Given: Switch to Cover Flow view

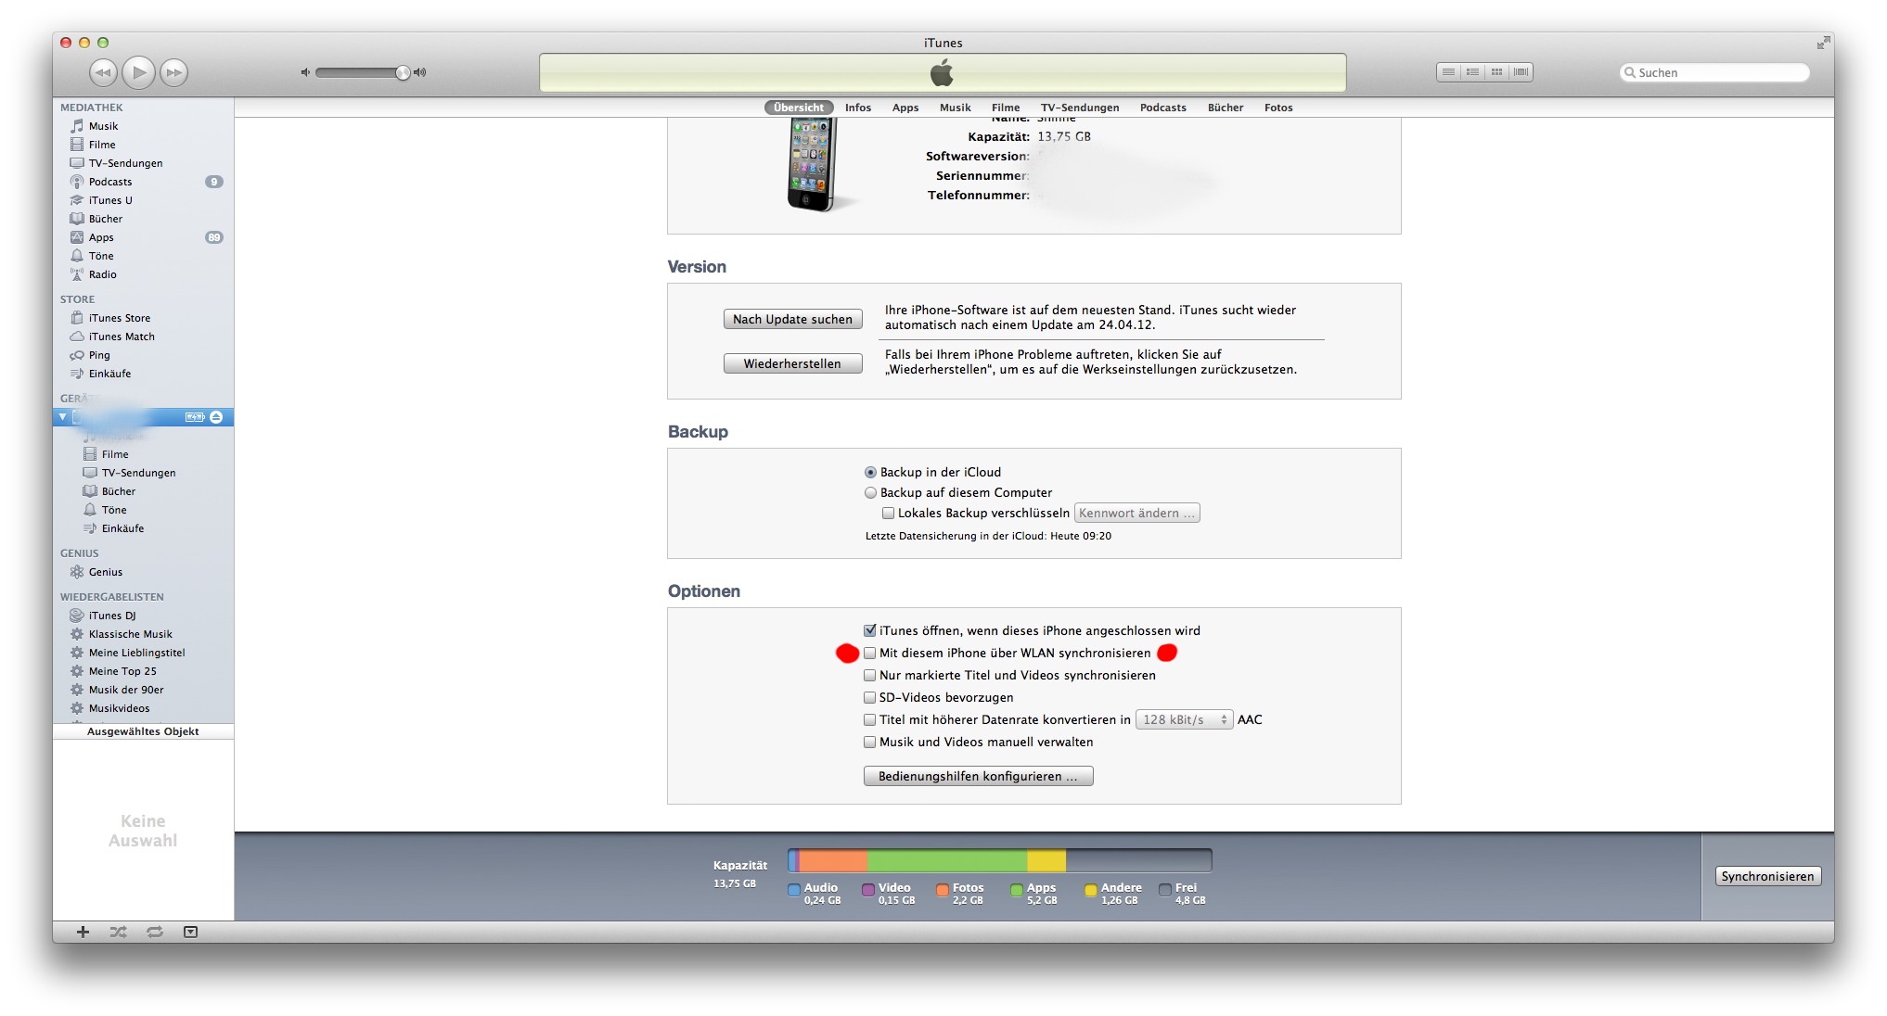Looking at the screenshot, I should 1521,72.
